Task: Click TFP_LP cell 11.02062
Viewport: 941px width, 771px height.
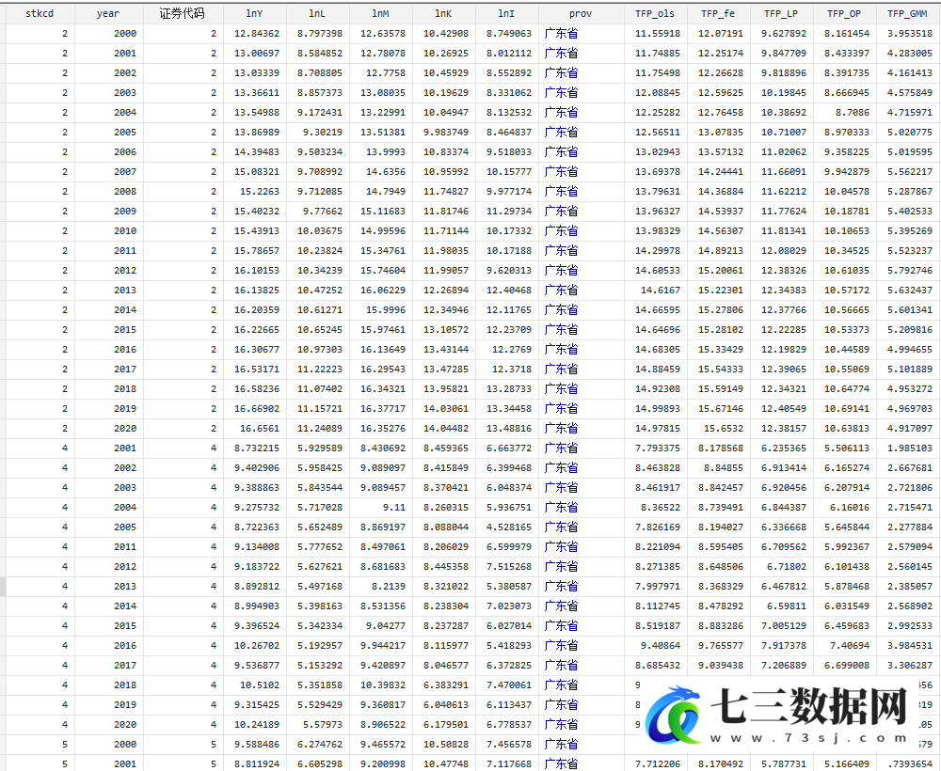Action: (x=781, y=152)
